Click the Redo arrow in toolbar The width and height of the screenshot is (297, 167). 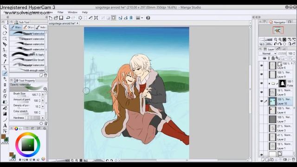click(73, 18)
